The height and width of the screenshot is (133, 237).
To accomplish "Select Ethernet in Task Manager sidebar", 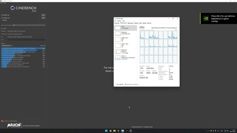I will click(126, 51).
